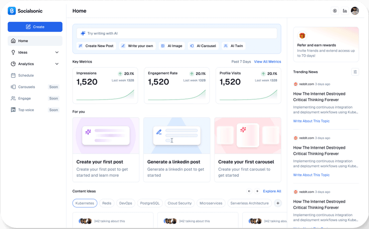Open the Profile Visits metric card
This screenshot has width=369, height=229.
(248, 86)
